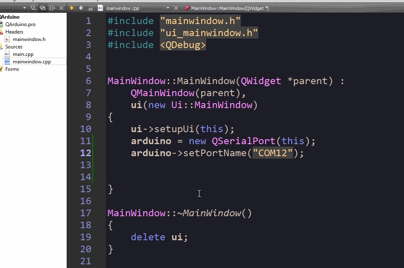Image resolution: width=404 pixels, height=268 pixels.
Task: Click the closing brace on line 15
Action: (110, 189)
